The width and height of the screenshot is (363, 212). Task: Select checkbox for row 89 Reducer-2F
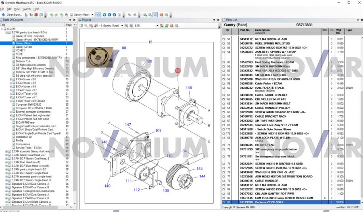(x=224, y=203)
